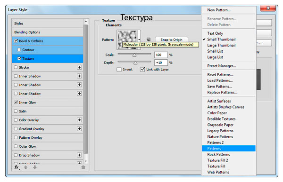
Task: Load the Rock Patterns set
Action: (218, 154)
